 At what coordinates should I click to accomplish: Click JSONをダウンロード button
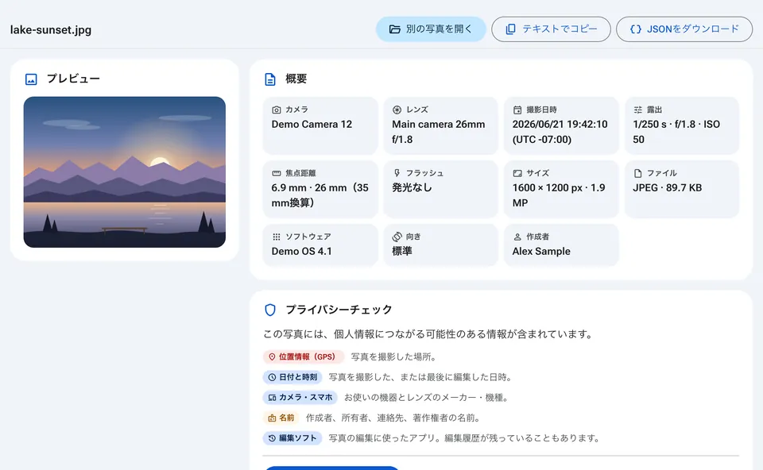684,29
